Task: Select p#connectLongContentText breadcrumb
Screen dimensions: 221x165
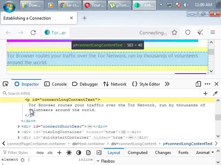Action: pyautogui.click(x=188, y=144)
